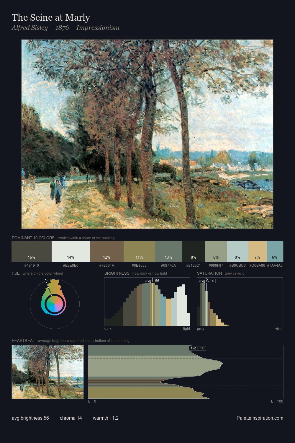The width and height of the screenshot is (295, 443).
Task: Click the 'avg C 14' saturation label
Action: pyautogui.click(x=206, y=281)
